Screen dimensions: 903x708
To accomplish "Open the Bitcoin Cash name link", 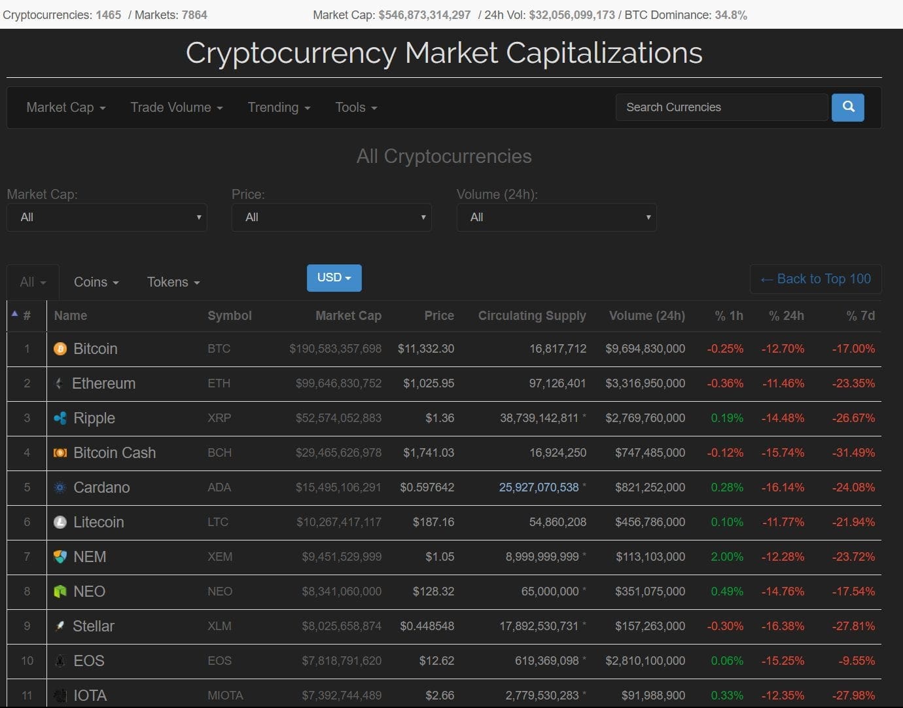I will point(115,453).
